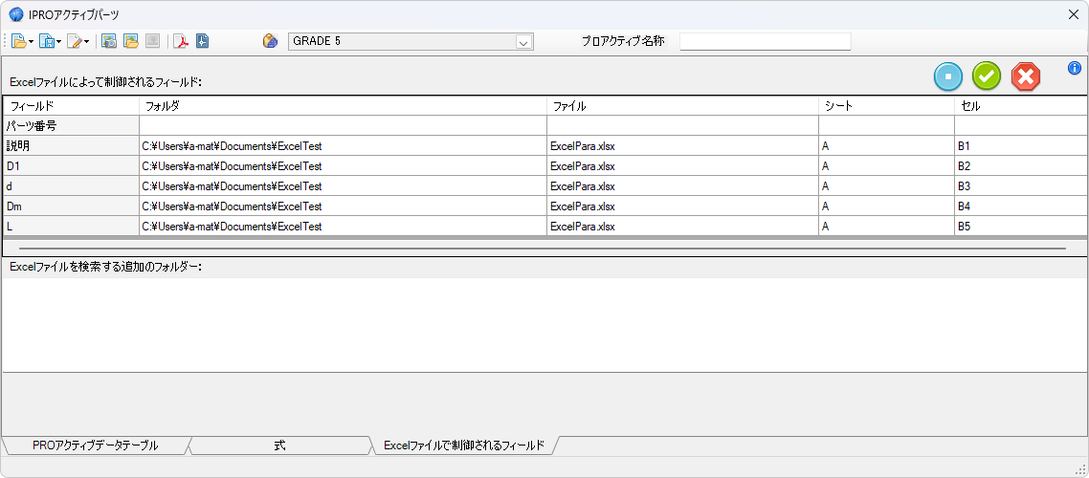Click the sheet A cell in d row
1089x478 pixels.
[x=887, y=186]
